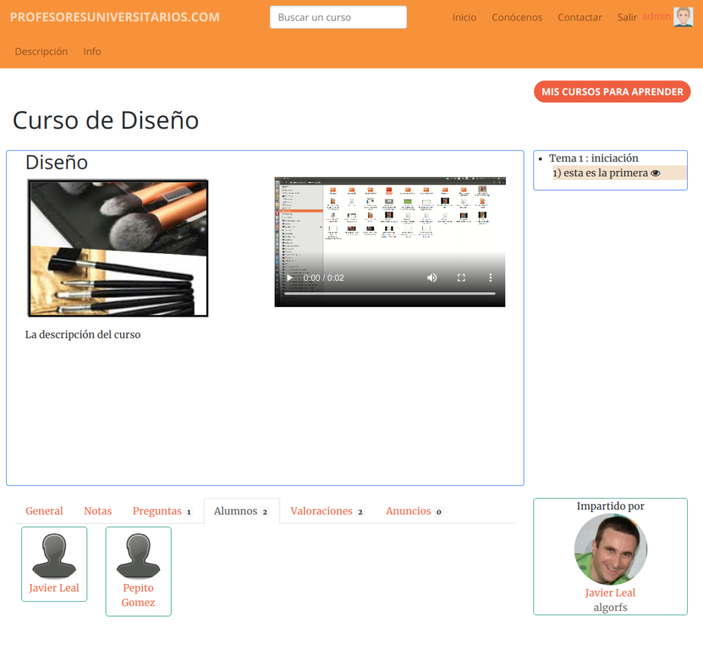Click the instructor profile photo
703x661 pixels.
click(610, 549)
